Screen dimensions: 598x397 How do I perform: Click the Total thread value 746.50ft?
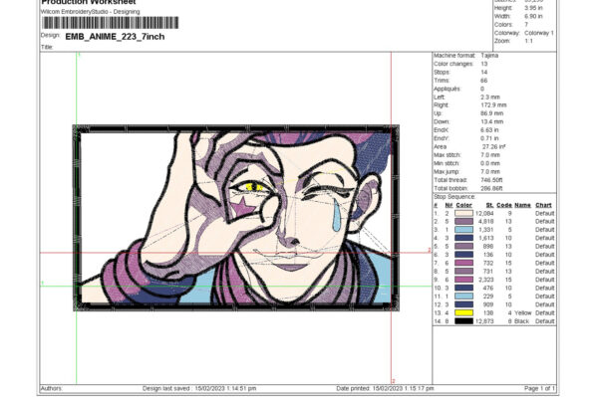491,180
